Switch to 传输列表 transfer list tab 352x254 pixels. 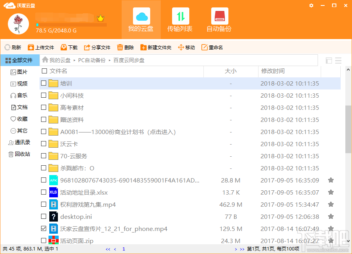click(180, 20)
